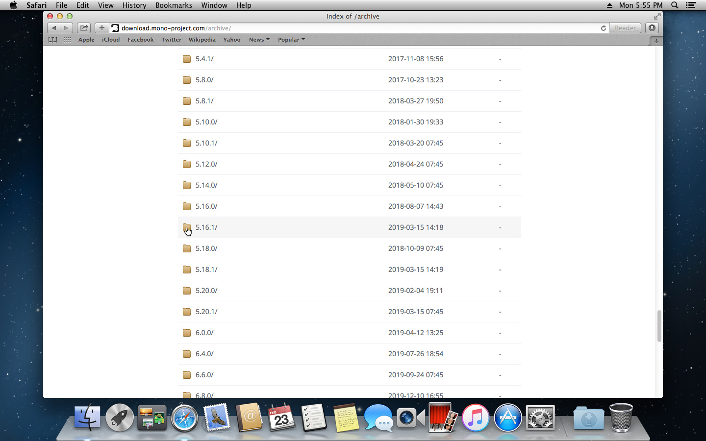The image size is (706, 441).
Task: Reload the page with the refresh icon
Action: tap(603, 28)
